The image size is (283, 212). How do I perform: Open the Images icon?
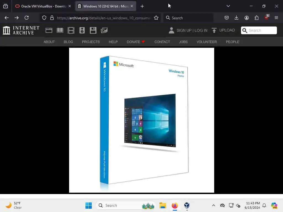[x=104, y=30]
